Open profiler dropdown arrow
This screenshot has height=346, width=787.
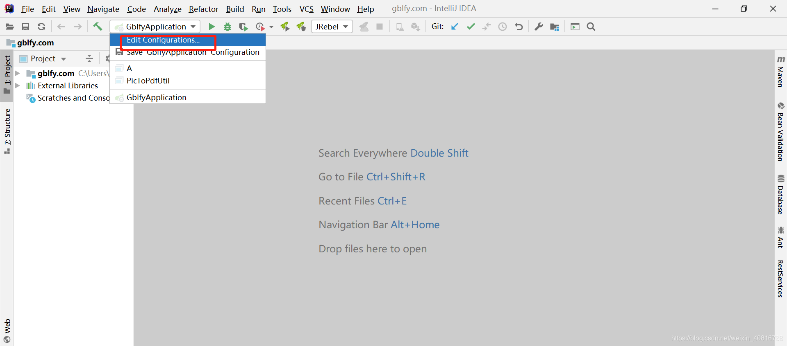(x=271, y=27)
